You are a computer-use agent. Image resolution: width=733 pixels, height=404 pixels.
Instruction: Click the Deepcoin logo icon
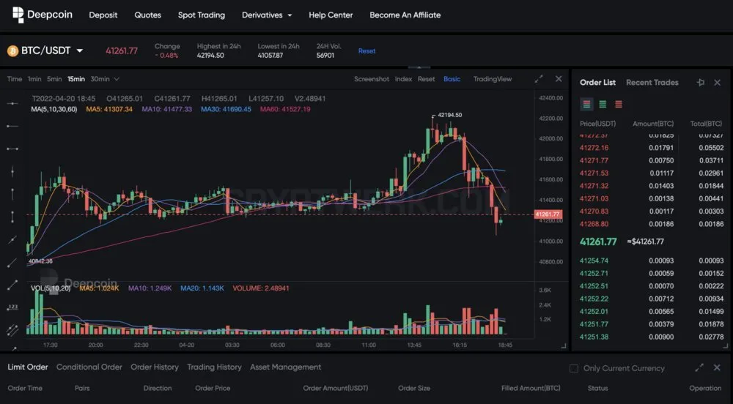(18, 15)
